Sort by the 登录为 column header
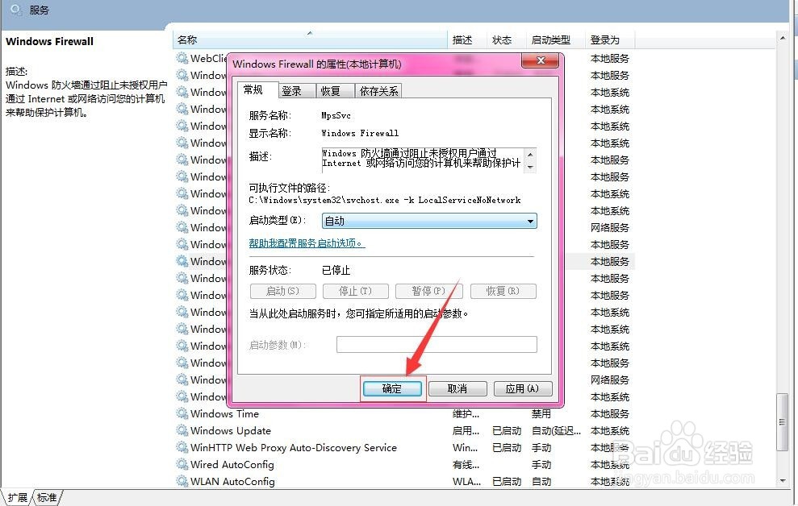The height and width of the screenshot is (506, 798). pyautogui.click(x=610, y=39)
